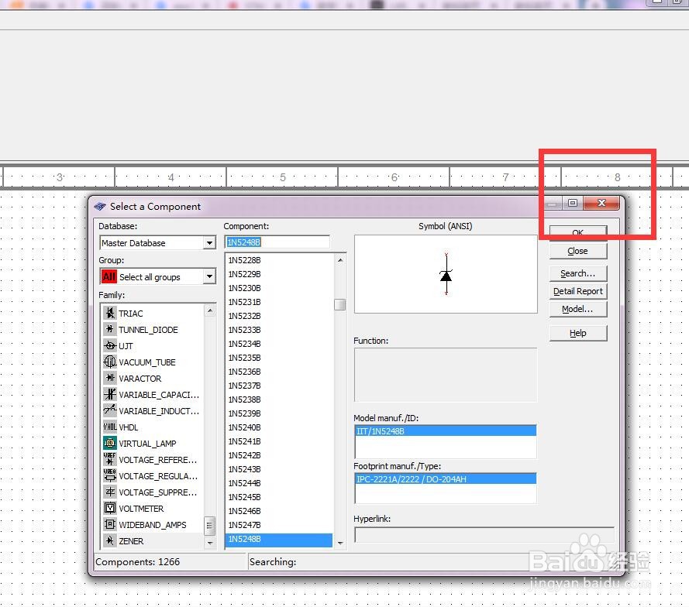
Task: Select the VHDL family icon
Action: 110,427
